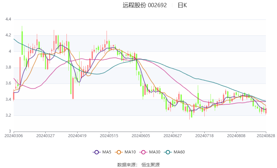Click the 日K label in the title
Screen dimensions: 277x168
[182, 5]
